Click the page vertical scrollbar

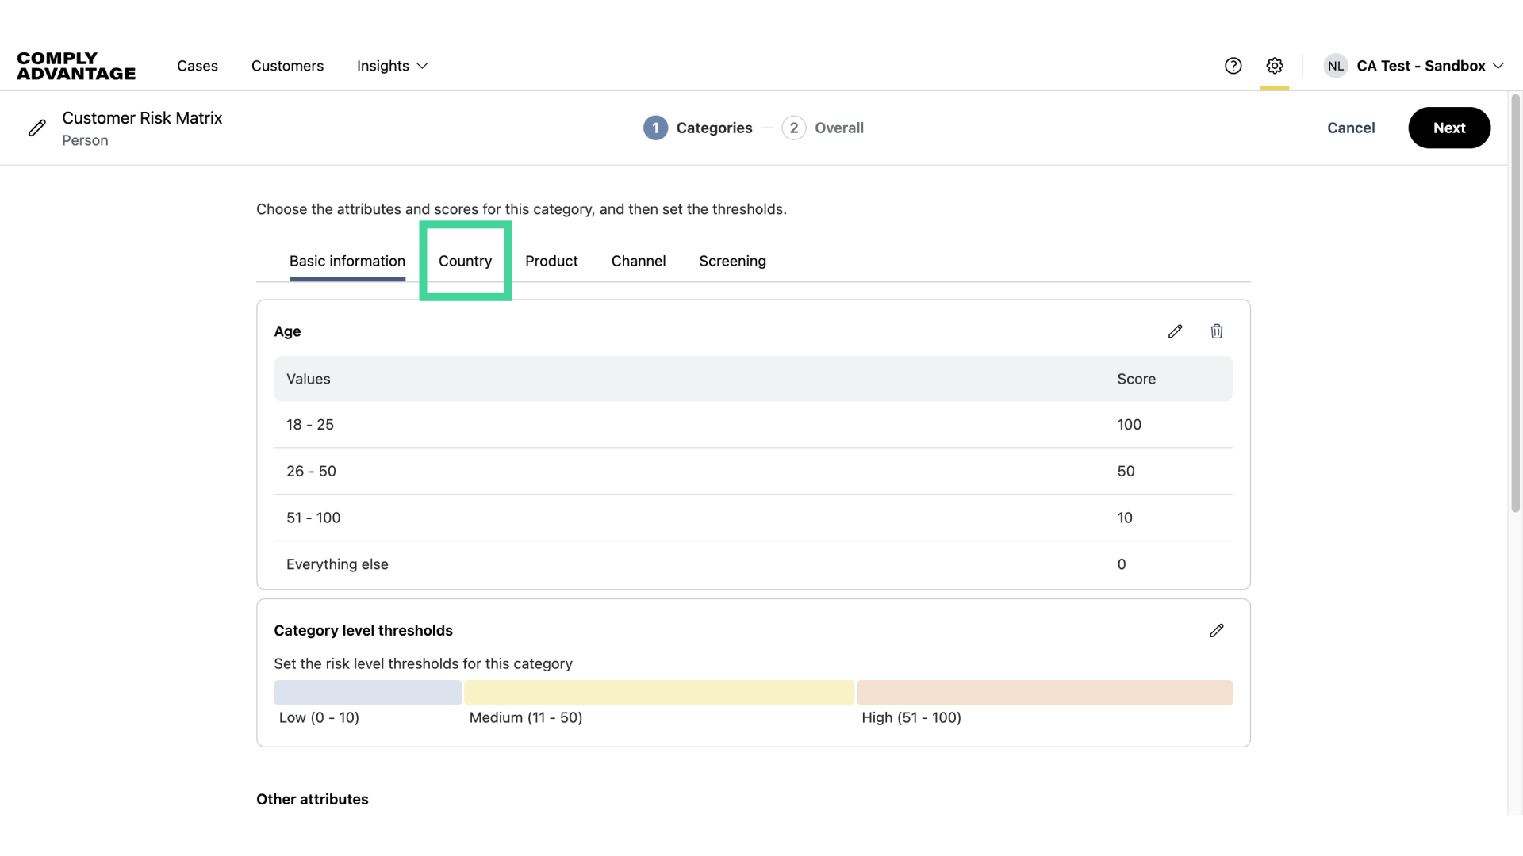pos(1514,305)
